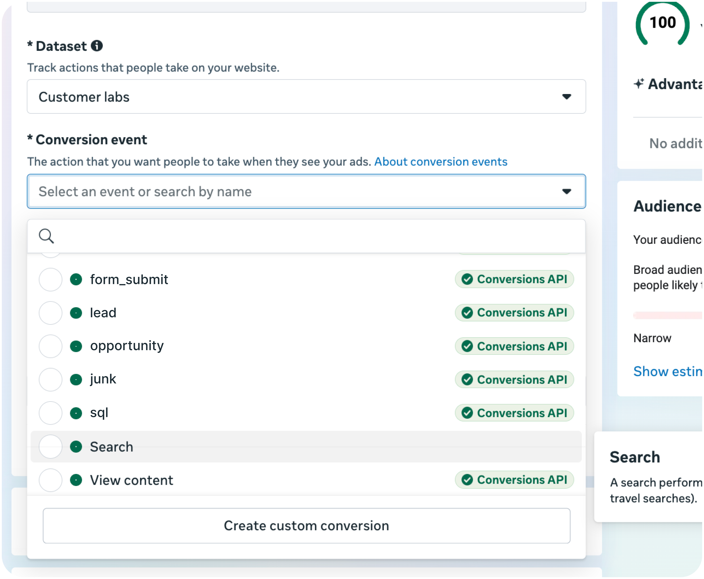This screenshot has height=579, width=704.
Task: Select the junk radio button
Action: coord(50,380)
